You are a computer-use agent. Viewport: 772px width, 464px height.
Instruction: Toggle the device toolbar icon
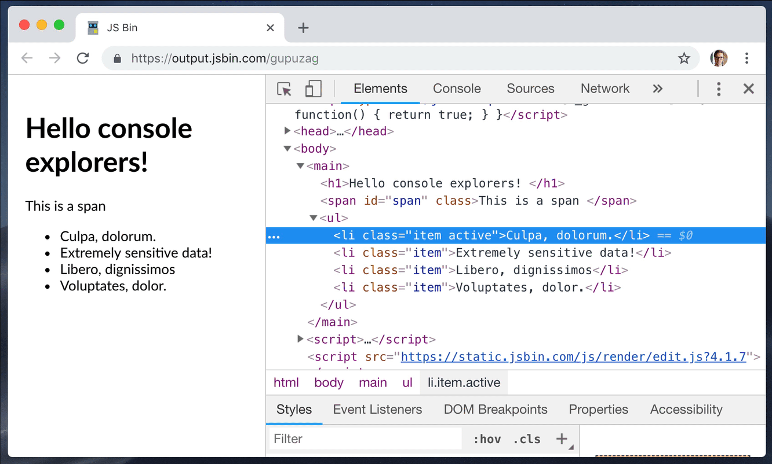click(313, 89)
